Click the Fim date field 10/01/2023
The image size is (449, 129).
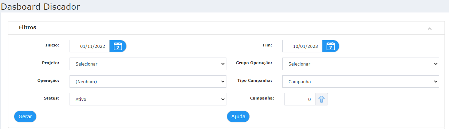303,46
